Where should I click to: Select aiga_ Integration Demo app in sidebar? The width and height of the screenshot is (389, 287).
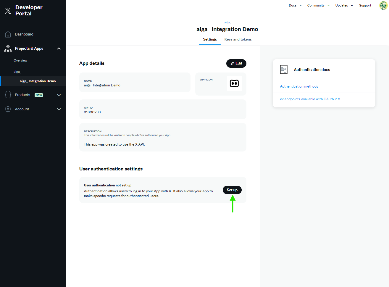[38, 81]
